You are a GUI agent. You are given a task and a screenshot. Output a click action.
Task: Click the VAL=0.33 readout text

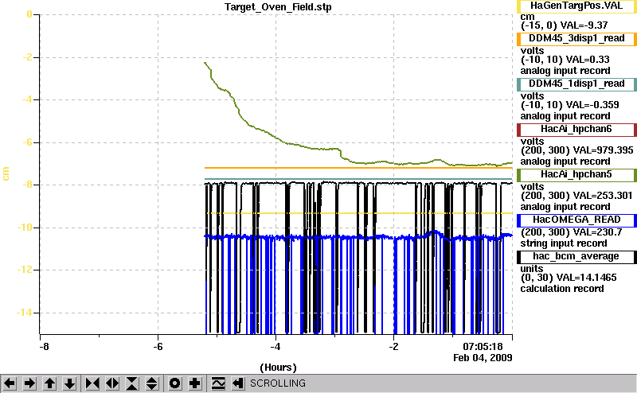tap(588, 60)
